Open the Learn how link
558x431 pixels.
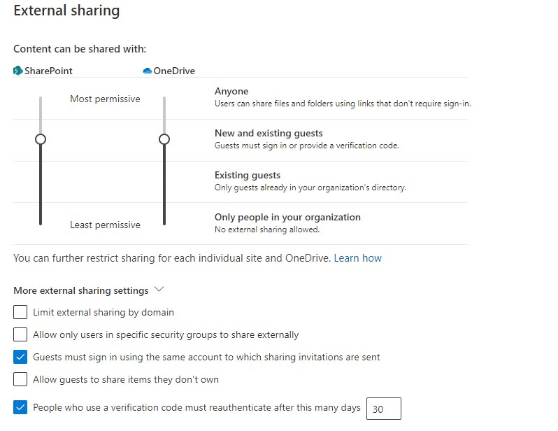pos(357,258)
